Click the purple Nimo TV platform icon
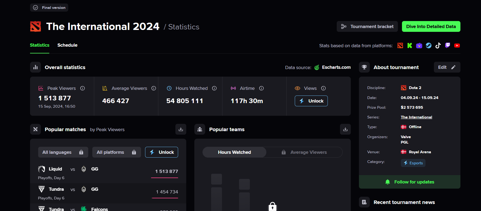 coord(419,46)
